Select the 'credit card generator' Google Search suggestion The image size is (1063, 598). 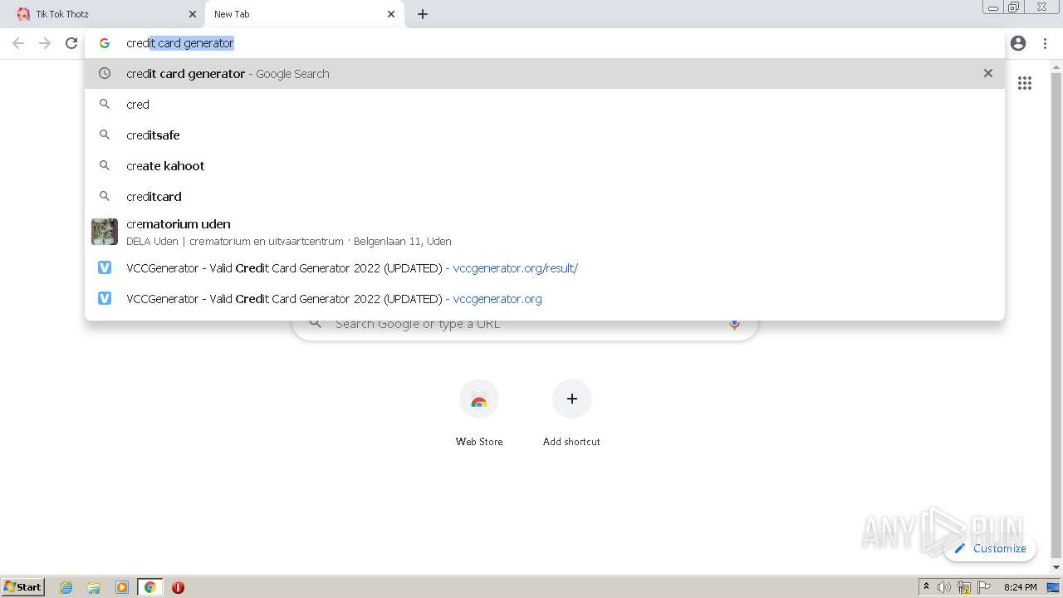(545, 73)
